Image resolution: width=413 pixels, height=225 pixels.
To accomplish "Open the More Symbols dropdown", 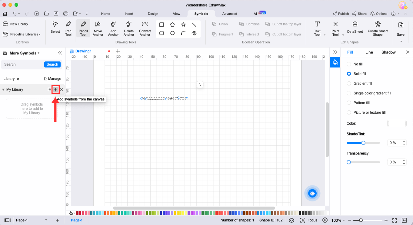I will coord(25,53).
